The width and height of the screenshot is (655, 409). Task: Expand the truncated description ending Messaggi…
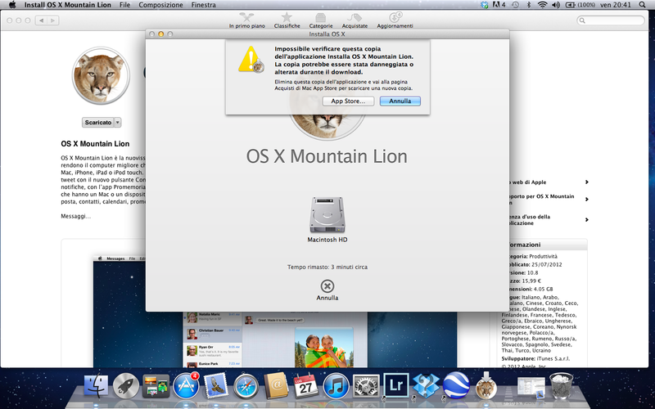tap(75, 216)
